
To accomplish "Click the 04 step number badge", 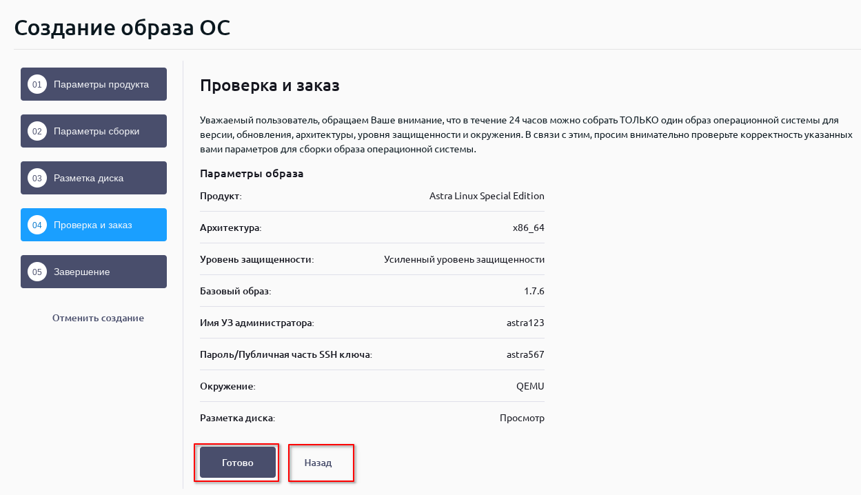I will pyautogui.click(x=37, y=225).
